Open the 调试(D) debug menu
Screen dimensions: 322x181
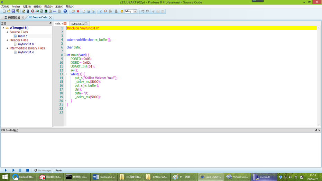click(48, 7)
